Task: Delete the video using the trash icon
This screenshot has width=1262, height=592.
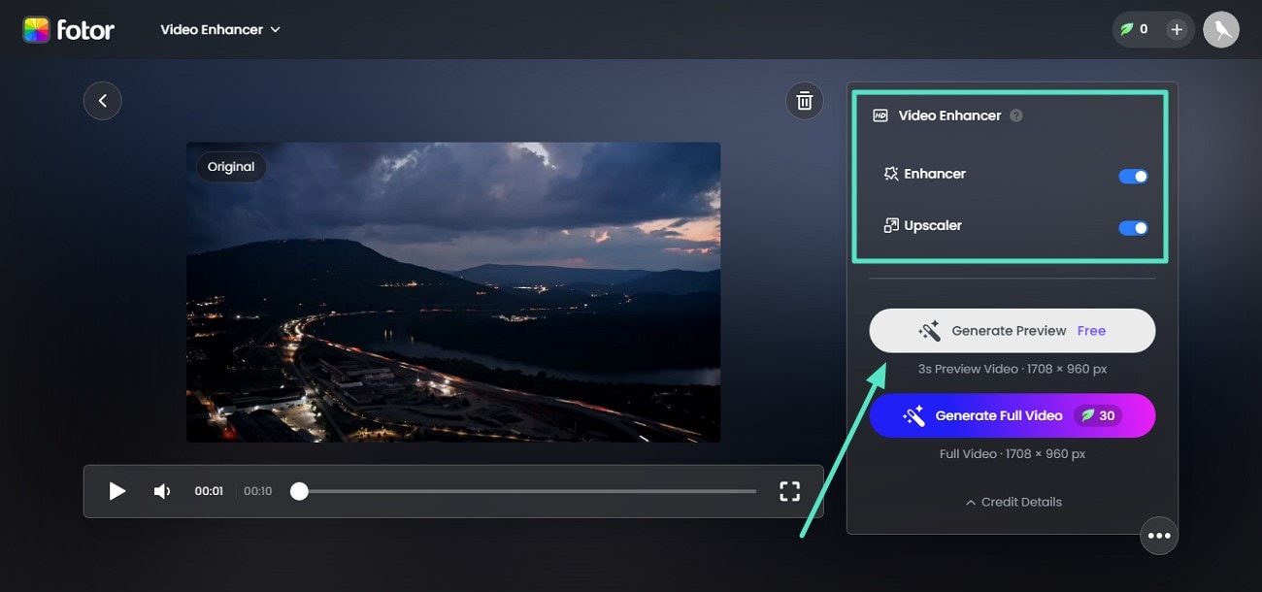Action: pyautogui.click(x=804, y=100)
